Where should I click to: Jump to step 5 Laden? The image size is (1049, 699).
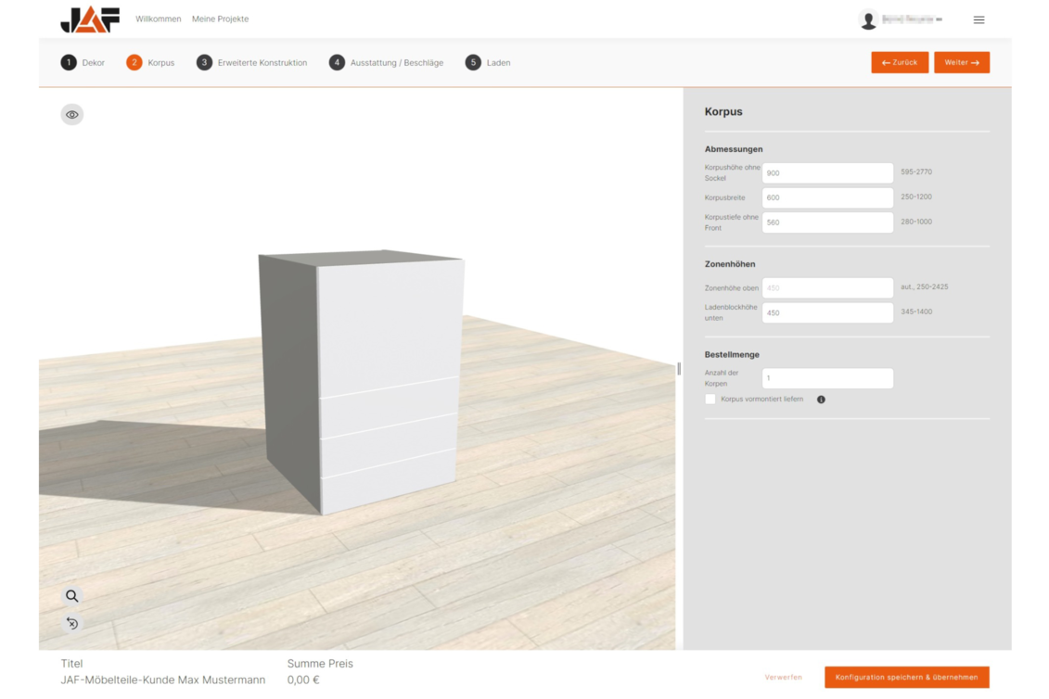489,63
